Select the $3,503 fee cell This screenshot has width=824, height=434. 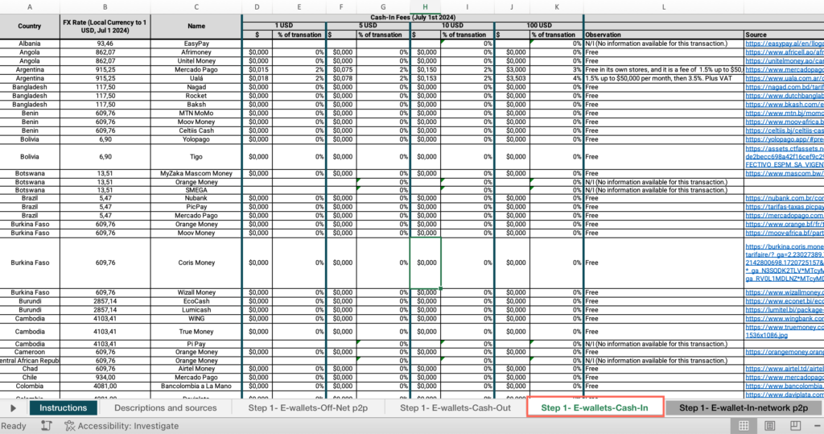click(x=512, y=78)
